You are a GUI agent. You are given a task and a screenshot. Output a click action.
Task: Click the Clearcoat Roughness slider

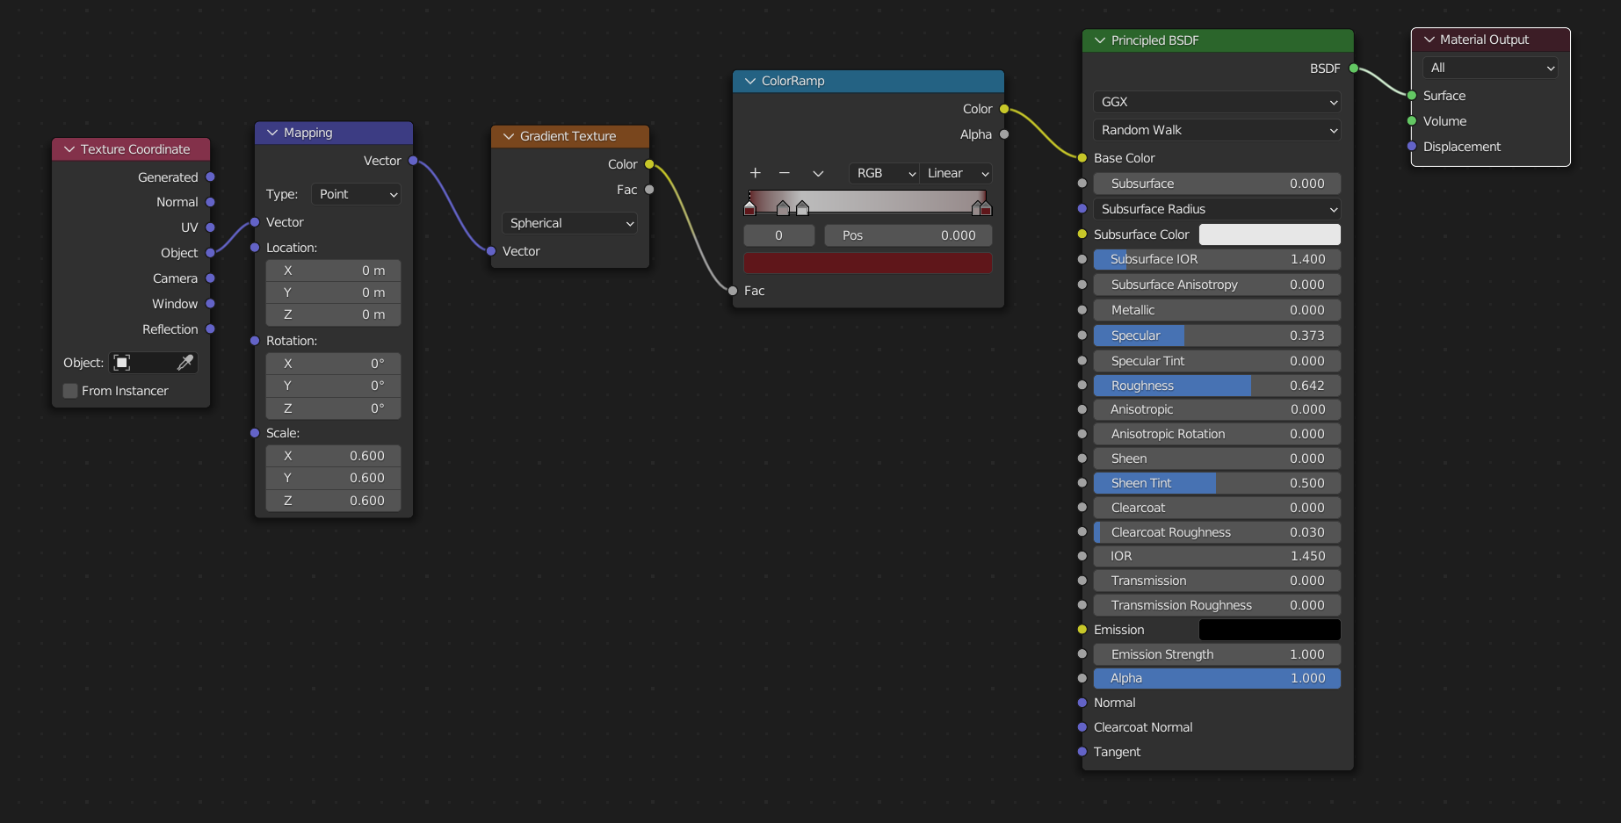1217,532
